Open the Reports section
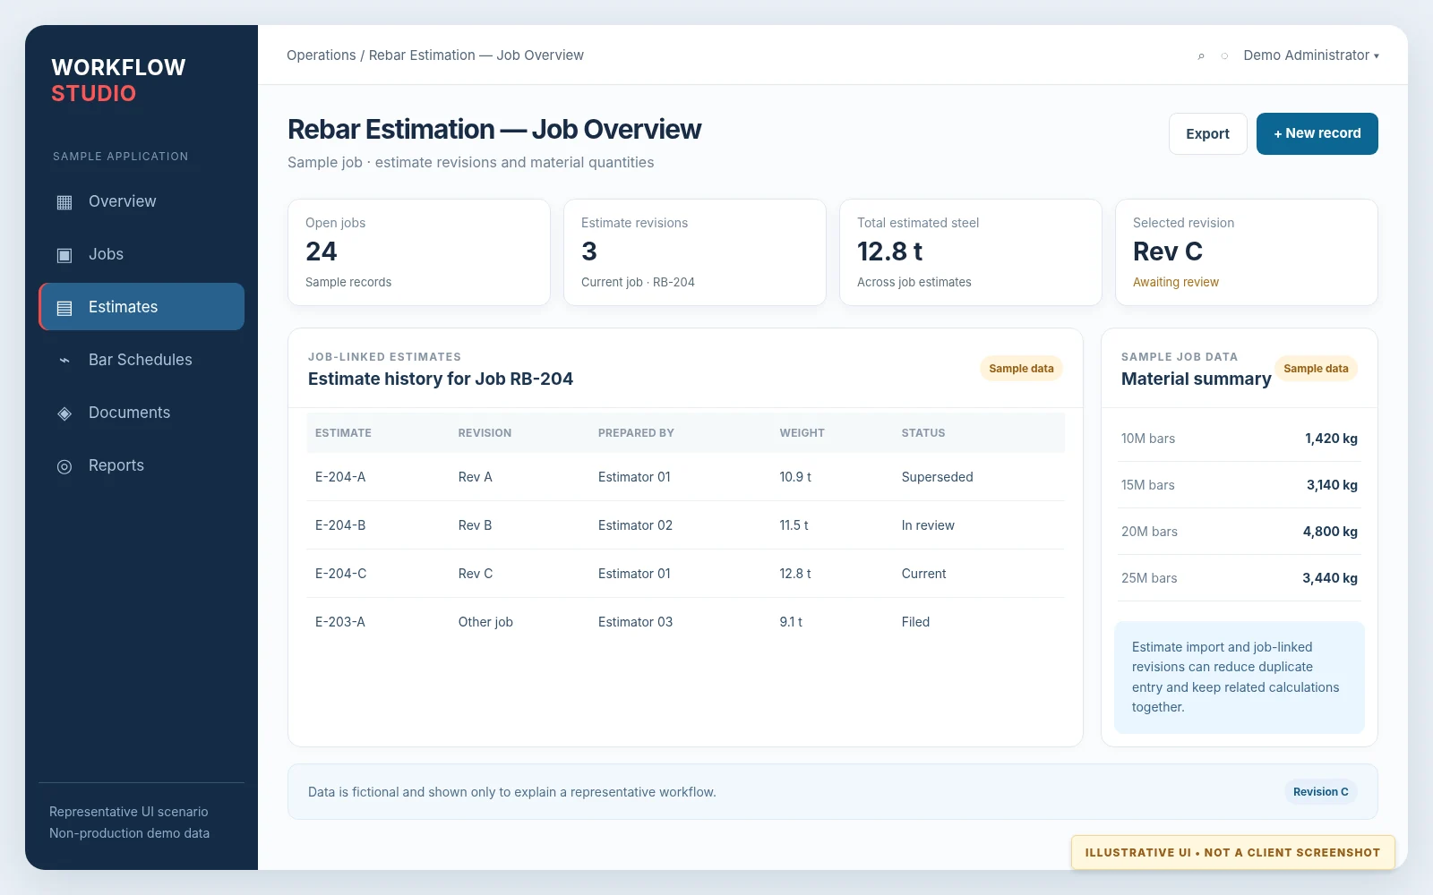 pos(142,465)
